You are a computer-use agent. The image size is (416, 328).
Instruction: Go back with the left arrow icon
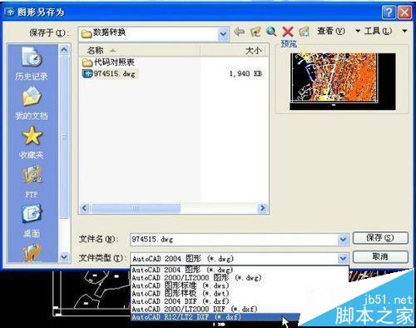[239, 32]
